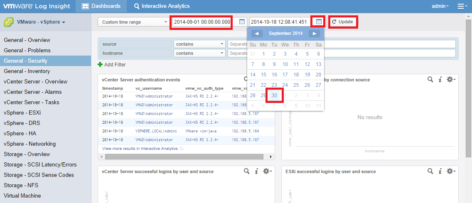This screenshot has width=472, height=203.
Task: Select September 15 in the calendar
Action: 263,75
